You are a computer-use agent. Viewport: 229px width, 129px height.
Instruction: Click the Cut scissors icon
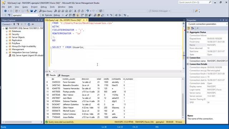75,11
